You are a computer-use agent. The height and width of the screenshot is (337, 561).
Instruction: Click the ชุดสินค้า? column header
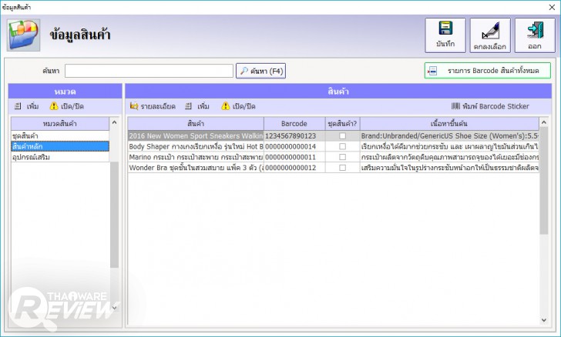coord(342,124)
